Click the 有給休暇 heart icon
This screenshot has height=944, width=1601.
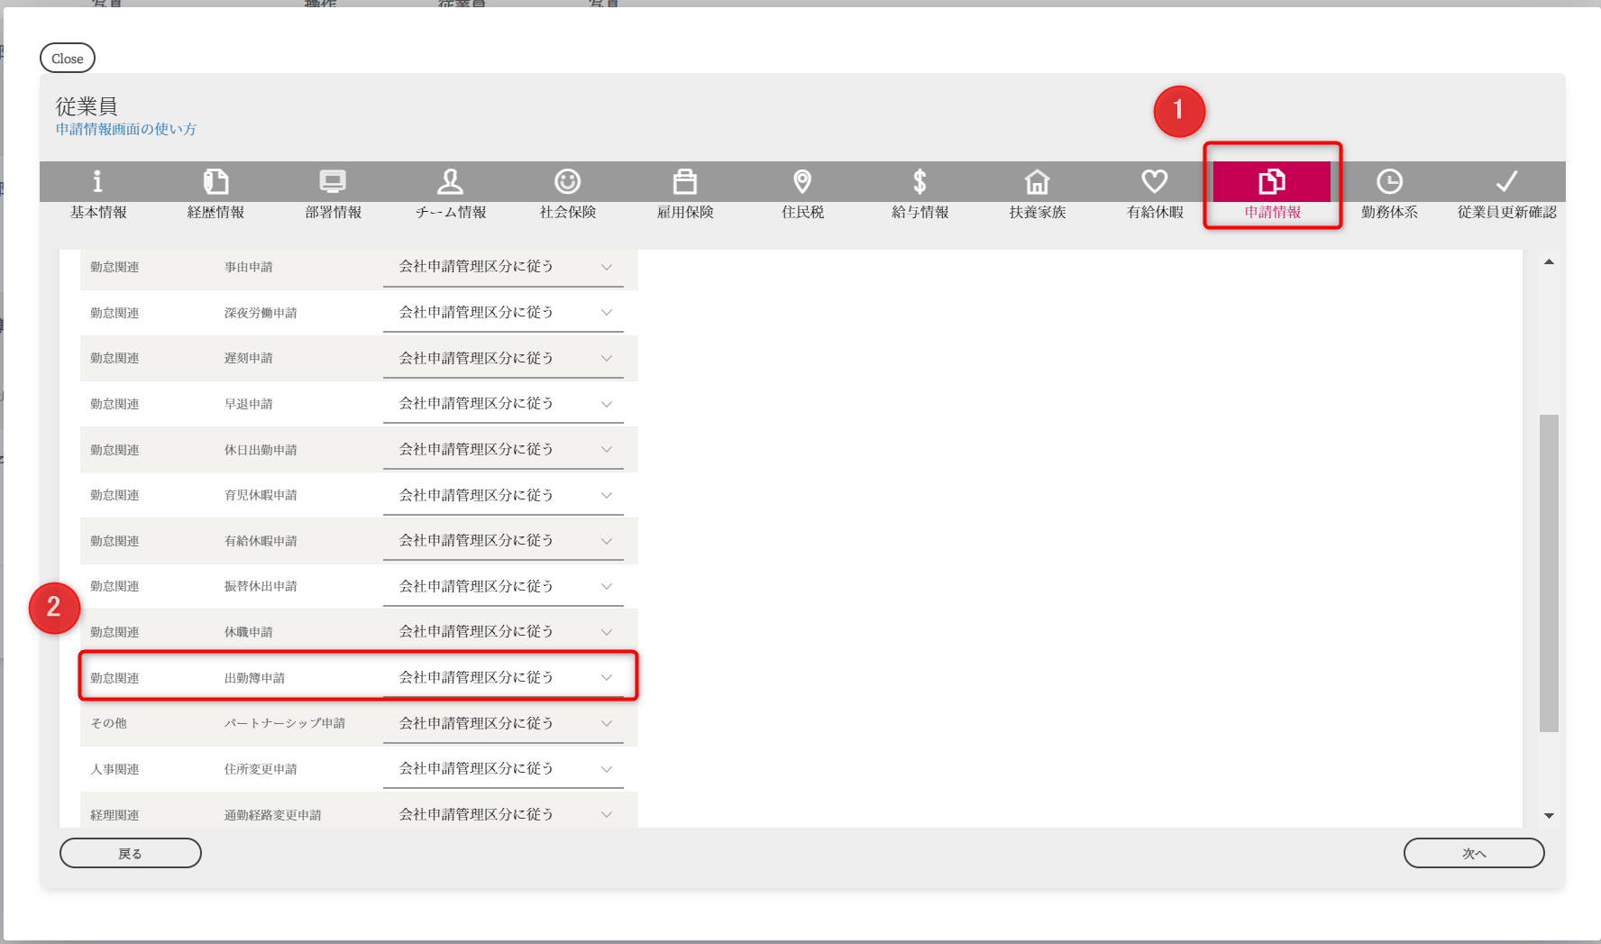pos(1155,181)
